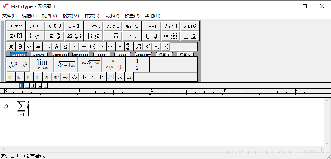Insert blackboard bold Z symbol
The width and height of the screenshot is (331, 159).
11,77
